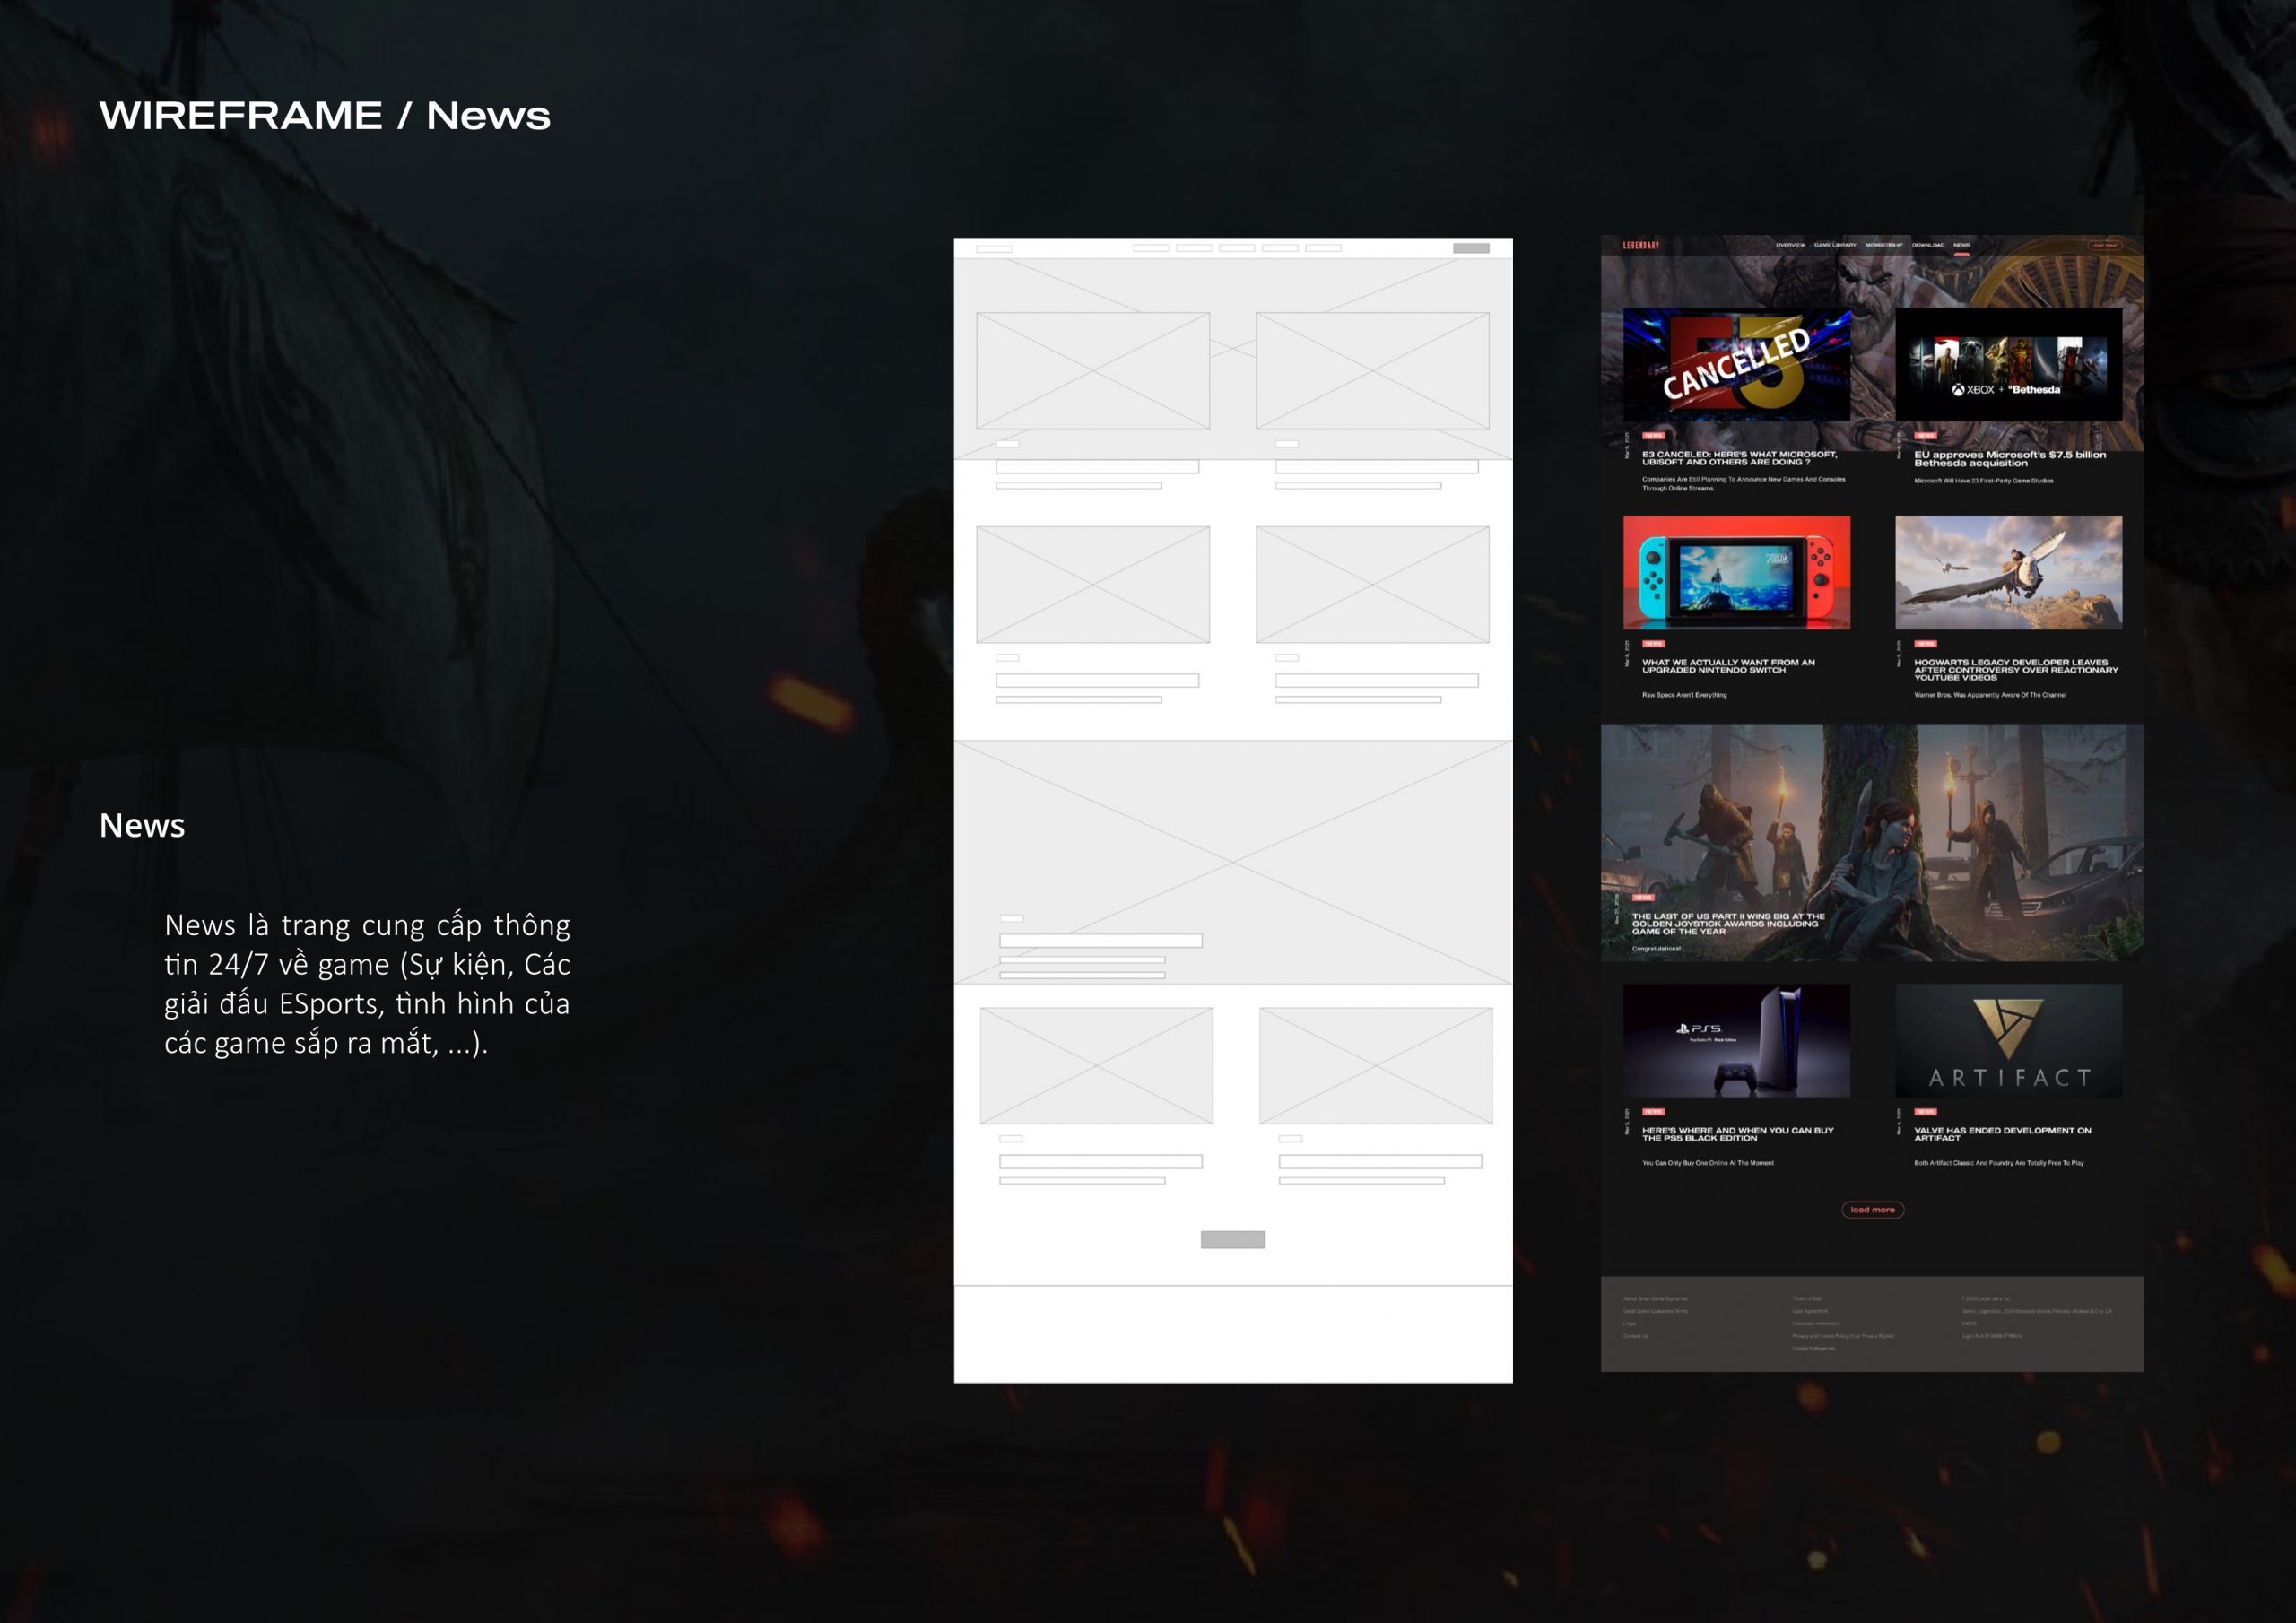Screen dimensions: 2296x1623
Task: Click the grey load-more placeholder in wireframe
Action: (x=1233, y=1240)
